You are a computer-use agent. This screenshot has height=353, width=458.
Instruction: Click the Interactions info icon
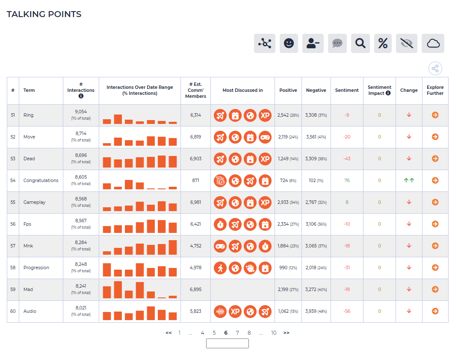click(81, 96)
